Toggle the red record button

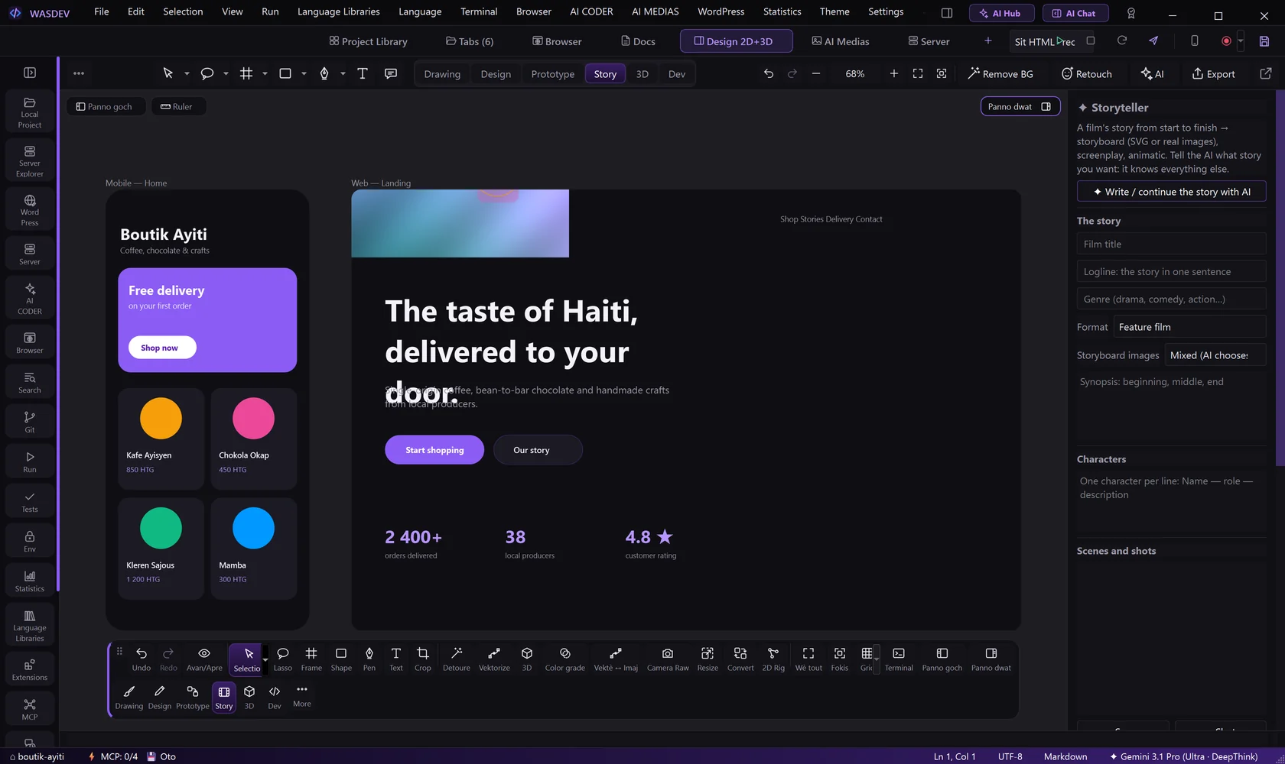[1226, 41]
